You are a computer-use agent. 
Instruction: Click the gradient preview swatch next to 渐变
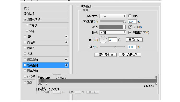point(111,27)
